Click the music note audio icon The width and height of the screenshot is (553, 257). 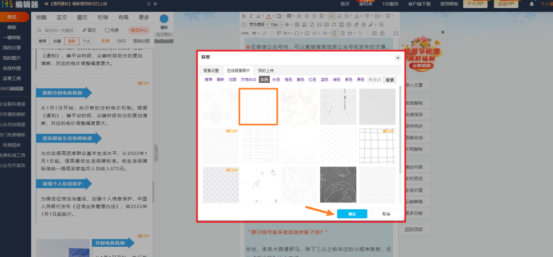tap(334, 25)
